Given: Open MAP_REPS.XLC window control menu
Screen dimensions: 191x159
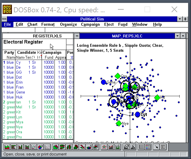Looking at the screenshot, I should 77,36.
